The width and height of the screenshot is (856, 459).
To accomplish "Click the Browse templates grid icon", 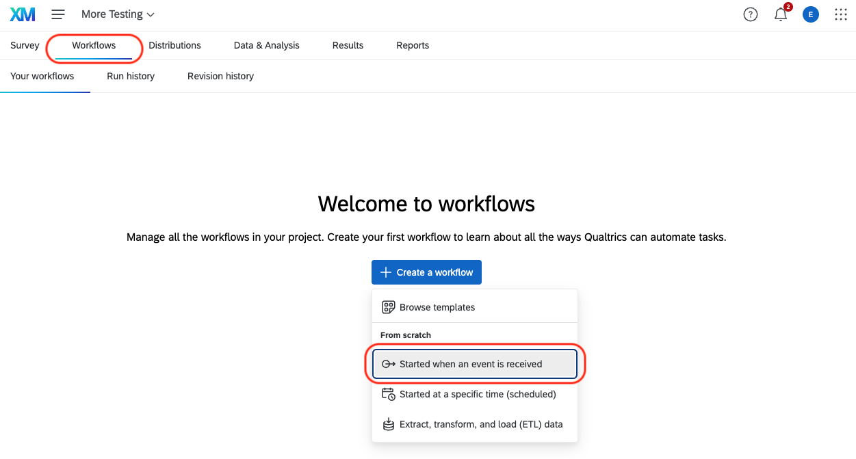I will pyautogui.click(x=389, y=307).
